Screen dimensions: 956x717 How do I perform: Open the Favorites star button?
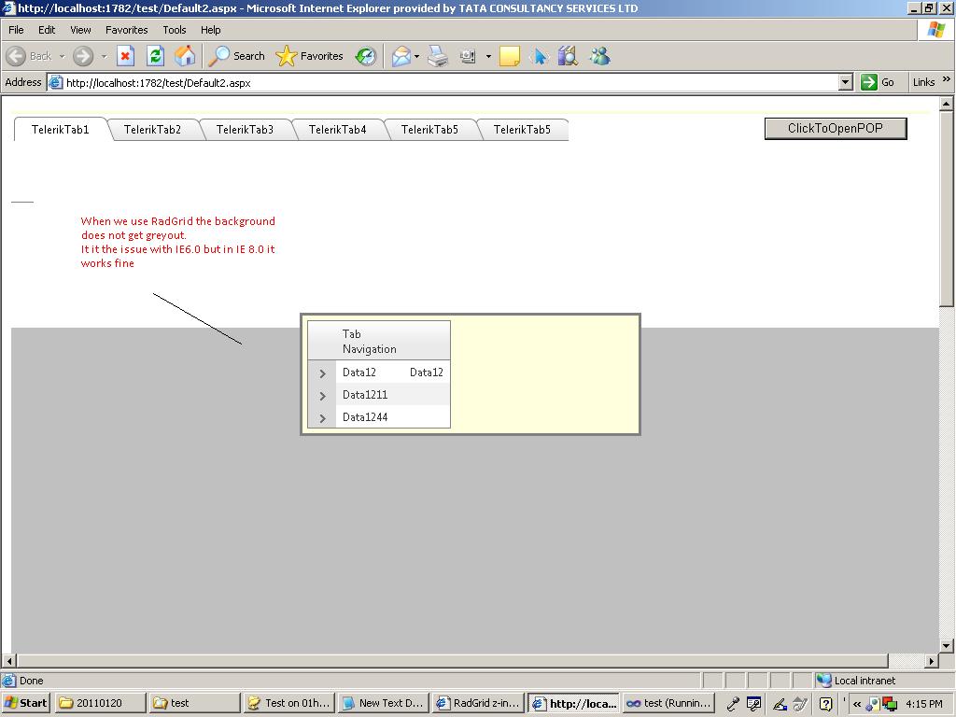click(x=311, y=56)
